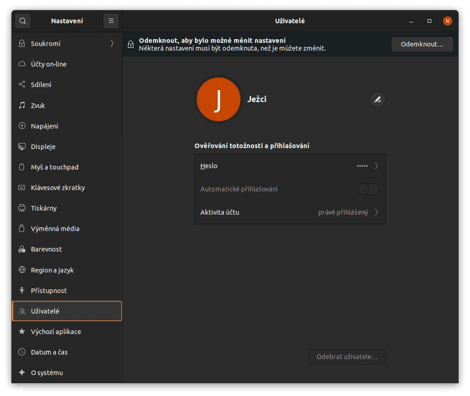Click the Odebrat uživatele button
The image size is (470, 396).
pos(347,356)
